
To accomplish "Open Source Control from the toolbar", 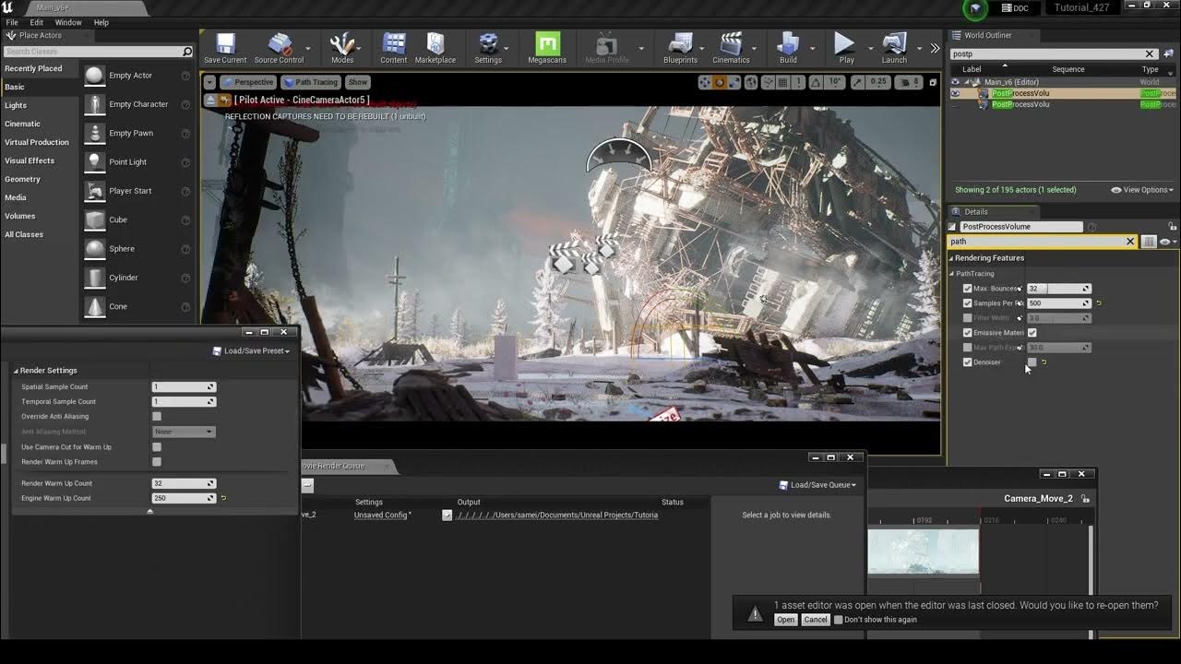I will (279, 48).
